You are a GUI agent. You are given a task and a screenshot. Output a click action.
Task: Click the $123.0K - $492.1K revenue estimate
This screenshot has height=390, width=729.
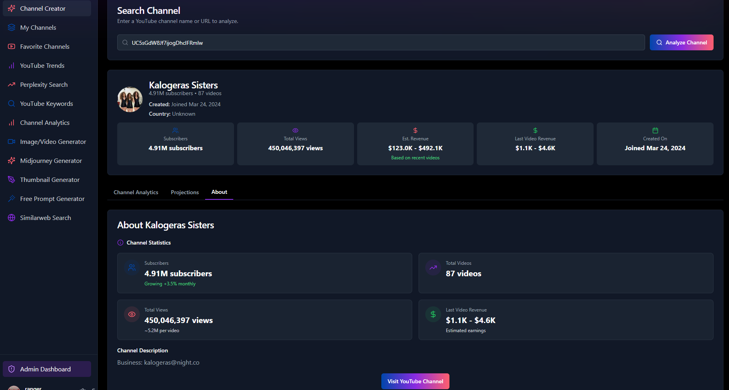(415, 148)
